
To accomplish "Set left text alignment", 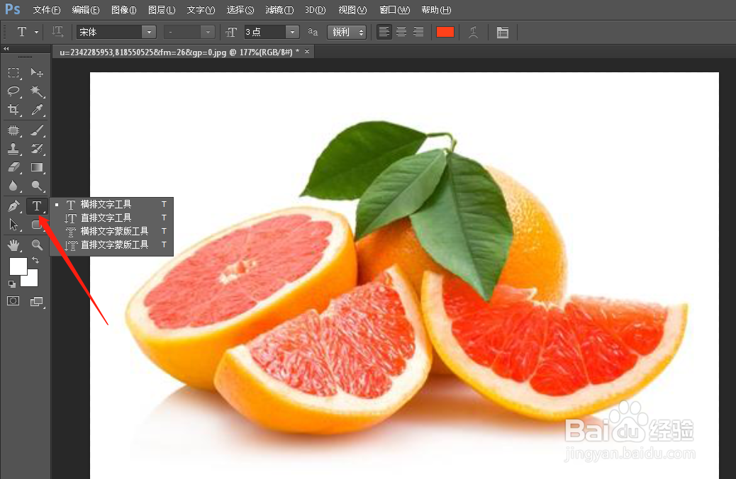I will point(384,32).
